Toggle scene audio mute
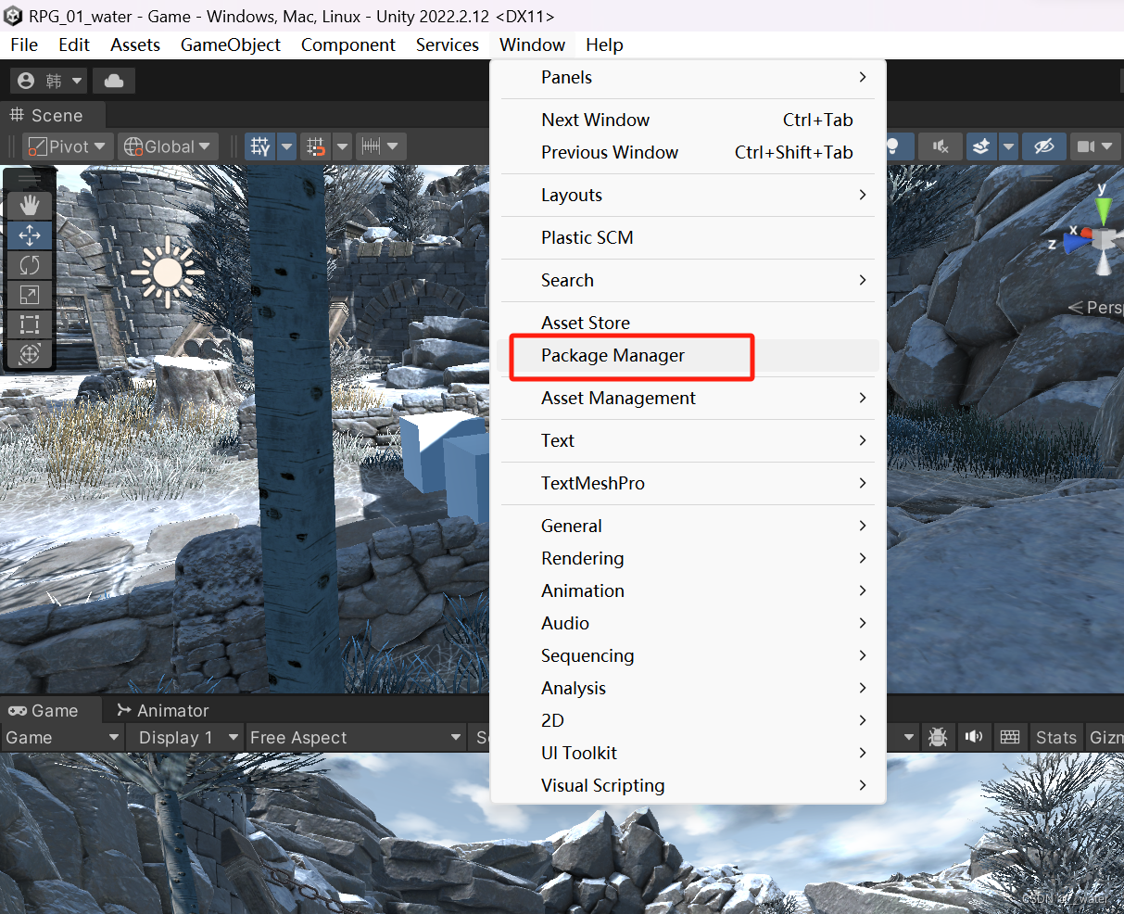The image size is (1124, 914). 941,146
